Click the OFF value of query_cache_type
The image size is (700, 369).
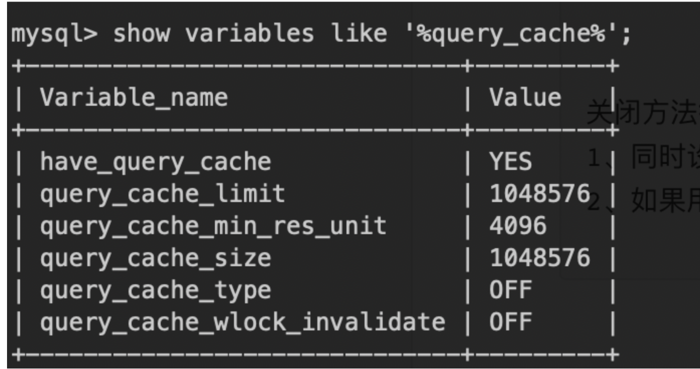point(511,290)
